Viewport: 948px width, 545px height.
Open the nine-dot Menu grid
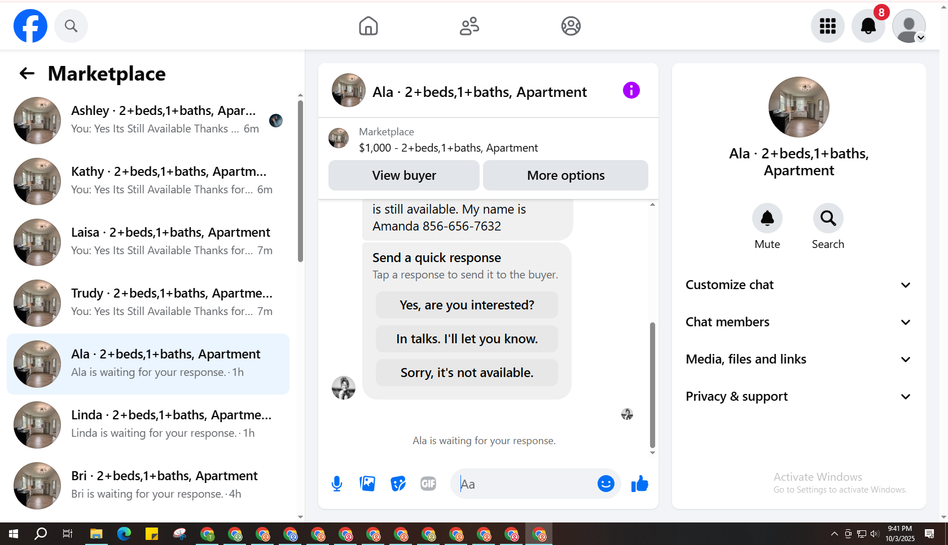coord(828,26)
